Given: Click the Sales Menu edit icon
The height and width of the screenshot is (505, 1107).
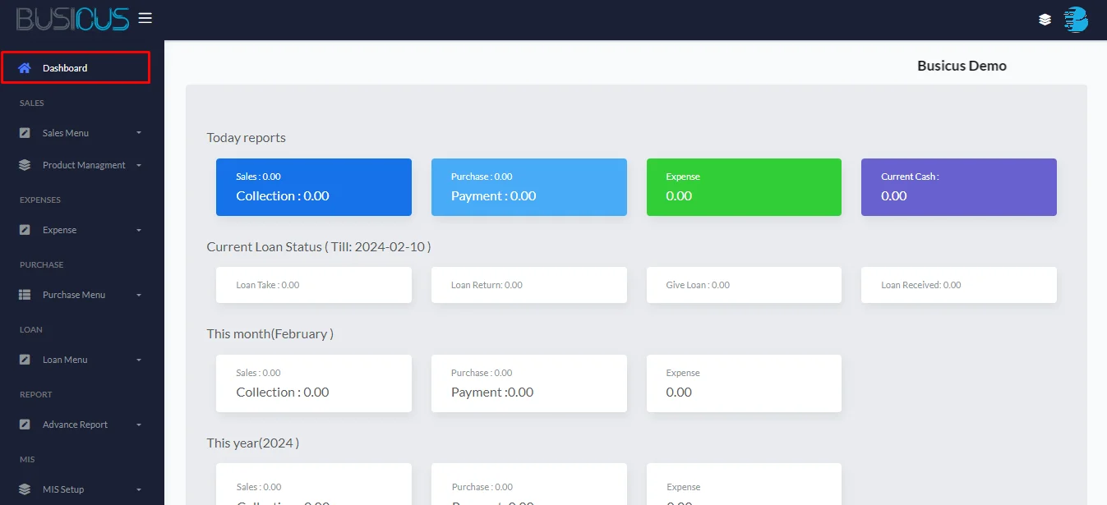Looking at the screenshot, I should coord(25,133).
